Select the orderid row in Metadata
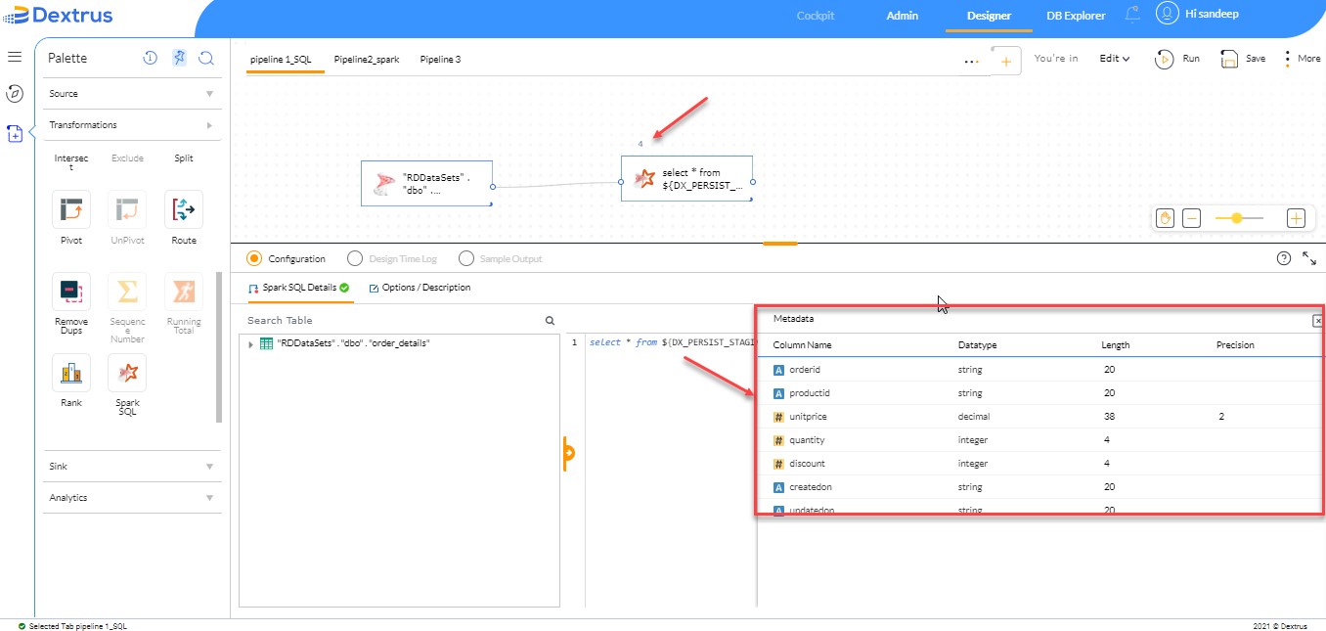Viewport: 1326px width, 631px height. (1040, 370)
